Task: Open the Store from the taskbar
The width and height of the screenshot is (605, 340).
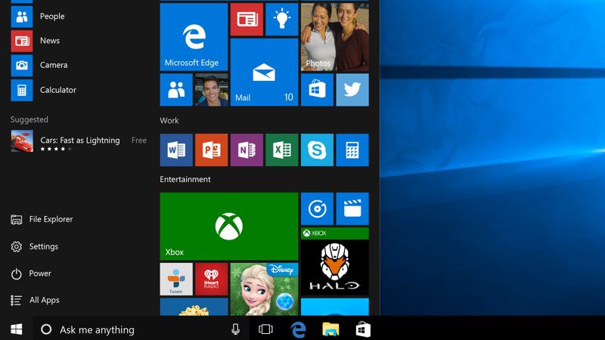Action: click(x=363, y=329)
